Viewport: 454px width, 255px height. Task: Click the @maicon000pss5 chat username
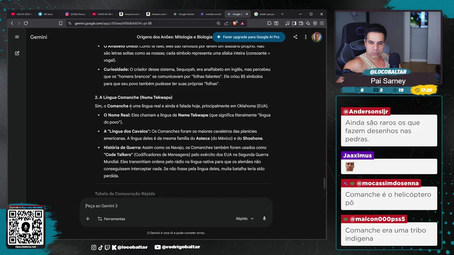pyautogui.click(x=374, y=219)
